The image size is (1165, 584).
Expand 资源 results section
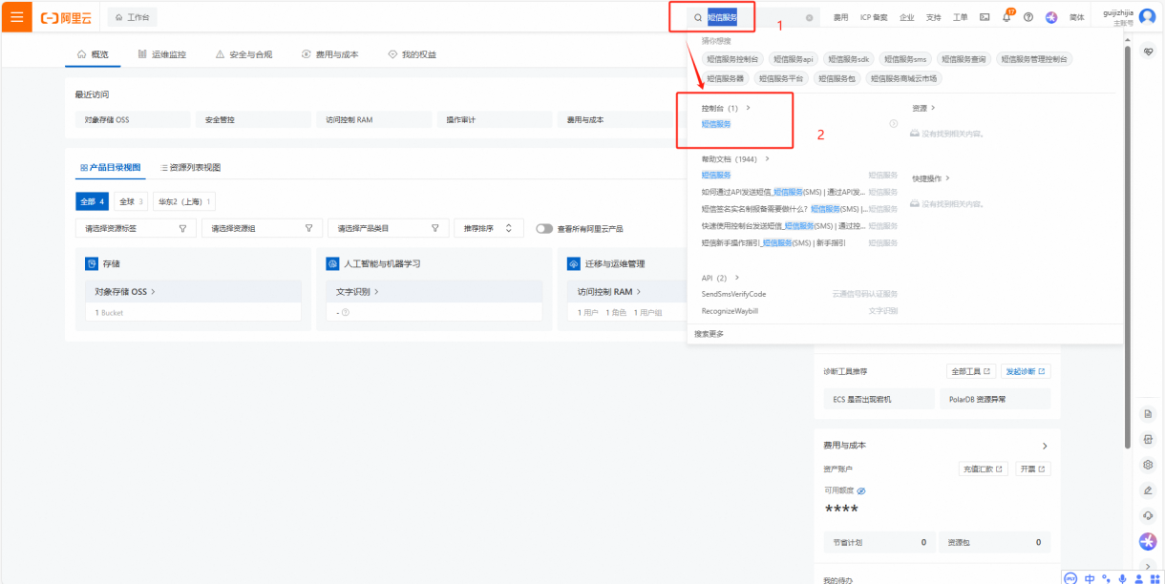pyautogui.click(x=923, y=109)
